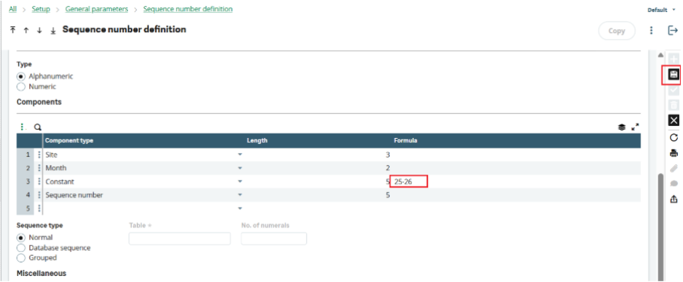This screenshot has width=683, height=282.
Task: Click the comment bubble icon
Action: (x=673, y=184)
